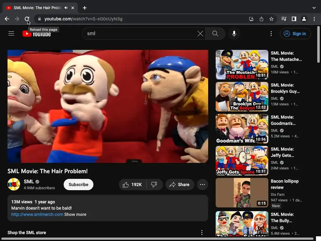Click the search magnifier button

tap(215, 33)
